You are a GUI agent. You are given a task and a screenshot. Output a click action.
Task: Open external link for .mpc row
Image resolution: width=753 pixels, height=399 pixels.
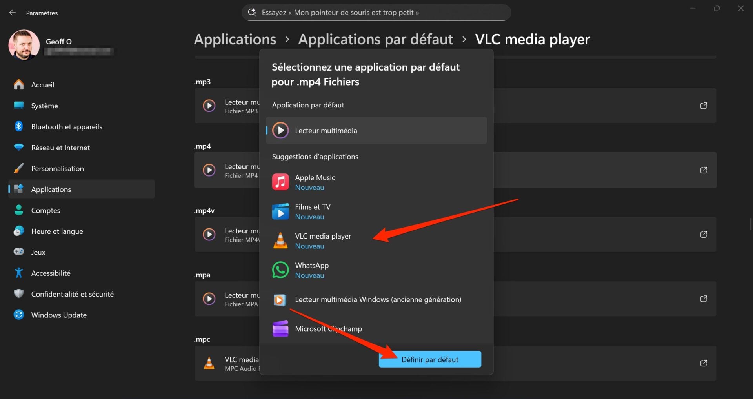pos(704,363)
